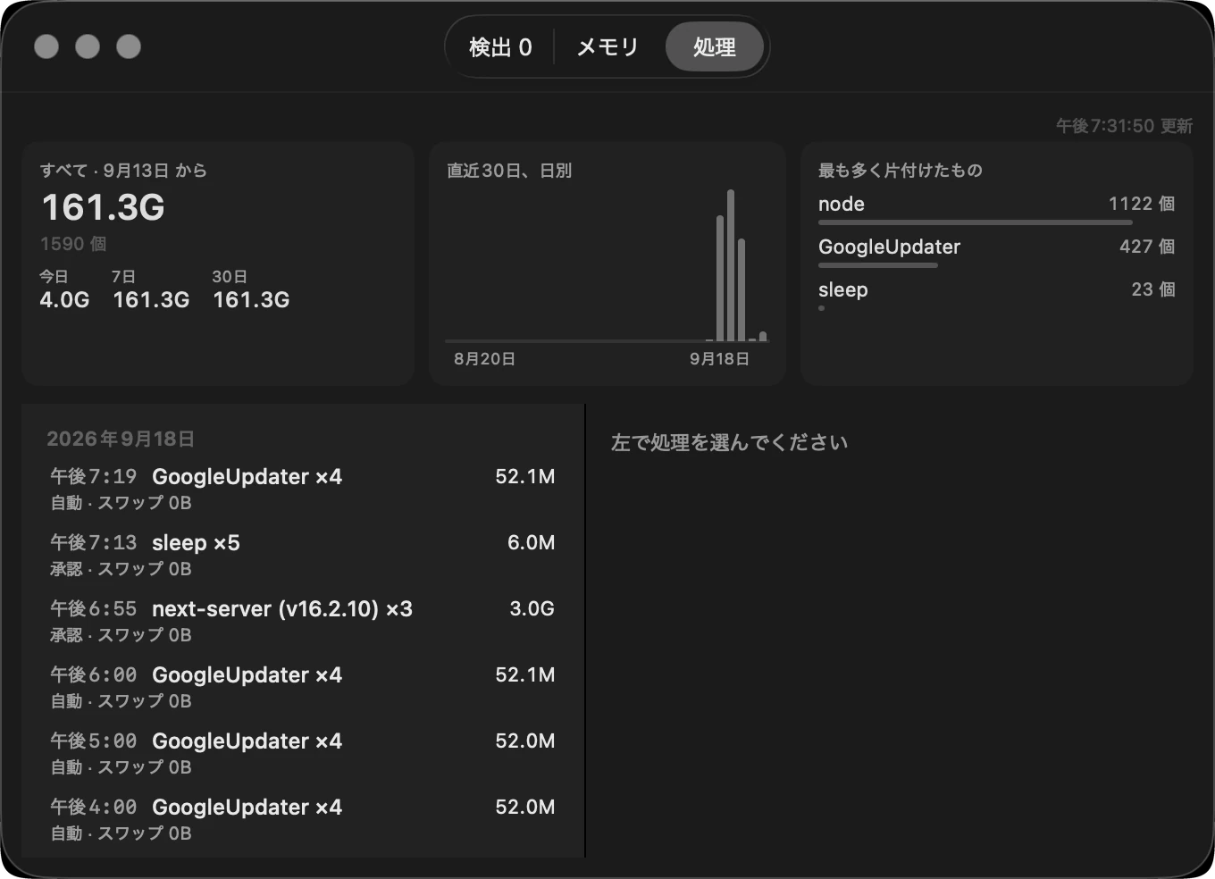Screen dimensions: 1215x879
Task: Click the 2026年9月18日 date header
Action: (x=121, y=439)
